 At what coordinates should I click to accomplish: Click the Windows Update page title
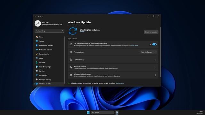coord(79,22)
